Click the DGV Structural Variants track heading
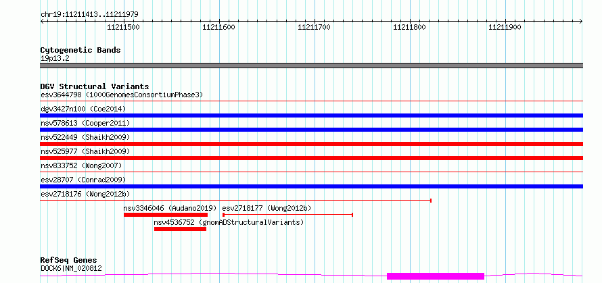This screenshot has width=602, height=283. (x=95, y=86)
